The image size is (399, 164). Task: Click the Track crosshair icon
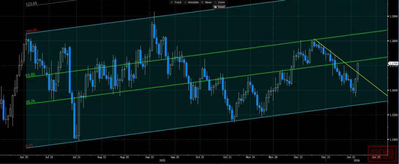click(x=172, y=2)
